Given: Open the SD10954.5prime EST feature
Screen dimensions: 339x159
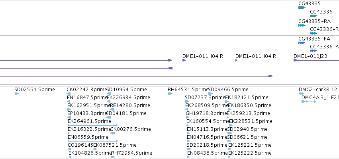Looking at the screenshot, I should point(109,94).
